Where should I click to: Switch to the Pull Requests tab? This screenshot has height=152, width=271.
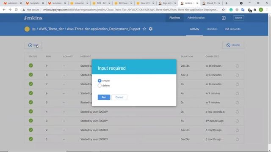point(232,29)
